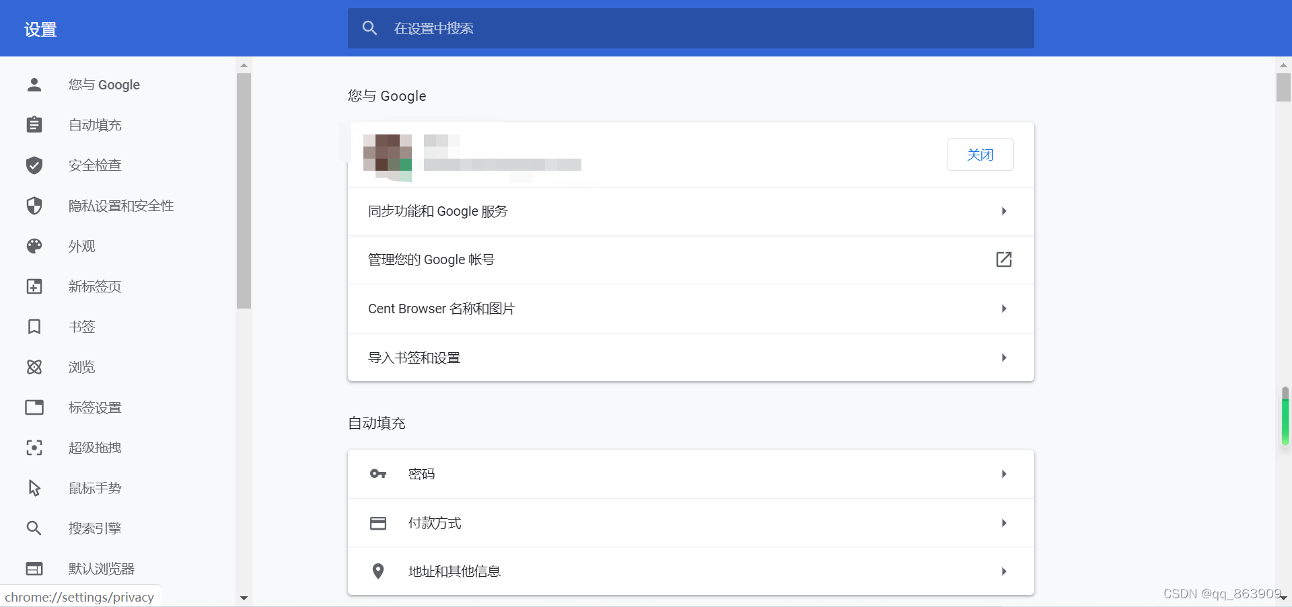Click the search magnifier in the top search bar
Image resolution: width=1292 pixels, height=607 pixels.
pos(369,28)
